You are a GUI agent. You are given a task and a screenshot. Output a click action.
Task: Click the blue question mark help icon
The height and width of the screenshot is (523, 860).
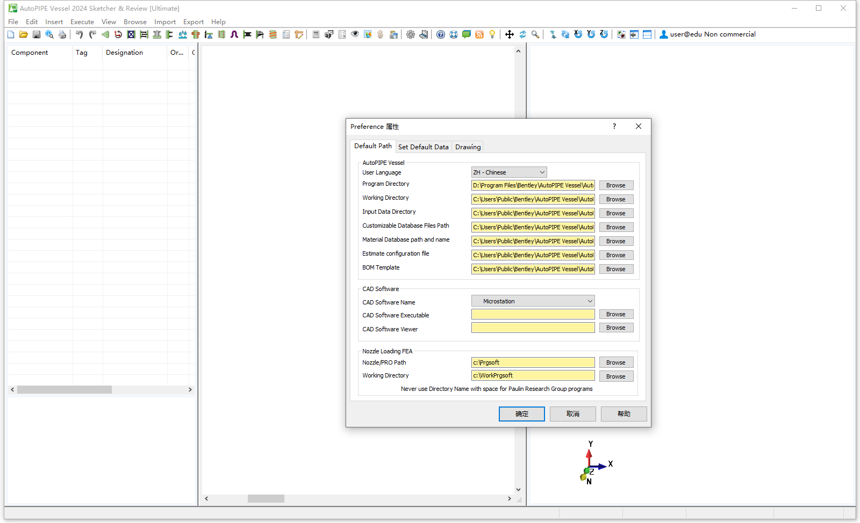tap(441, 34)
